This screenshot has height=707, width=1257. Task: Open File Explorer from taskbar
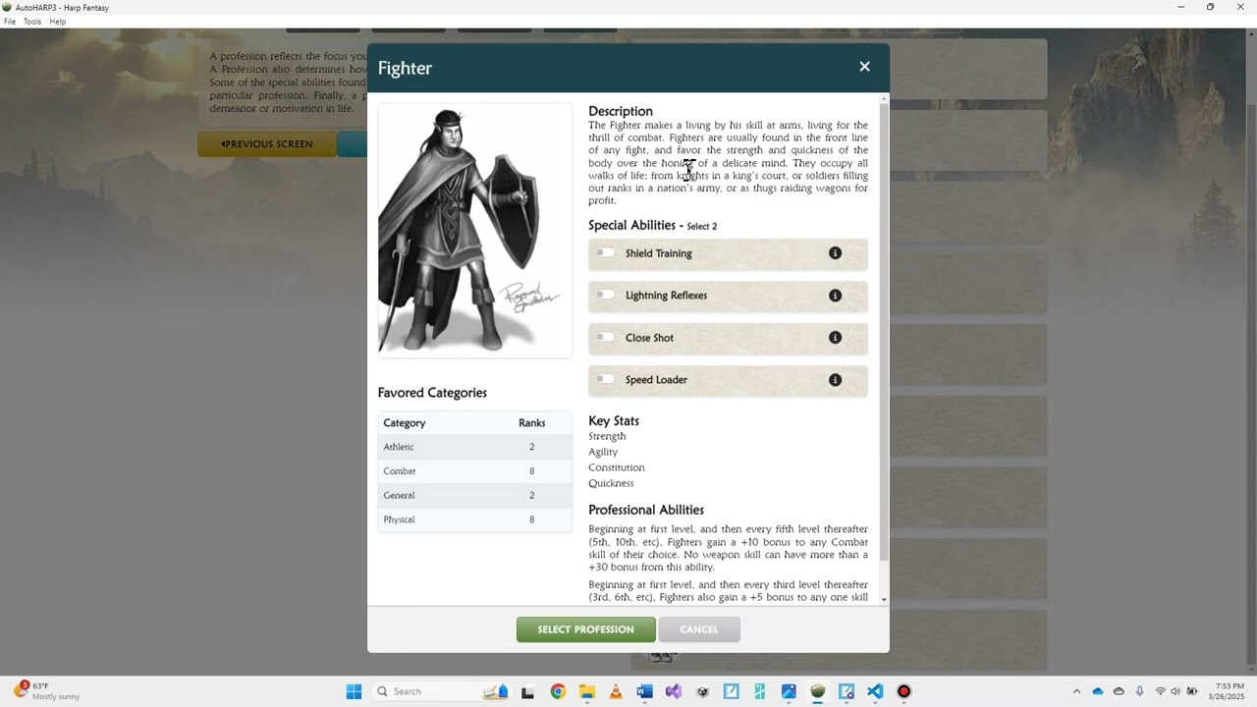coord(586,691)
